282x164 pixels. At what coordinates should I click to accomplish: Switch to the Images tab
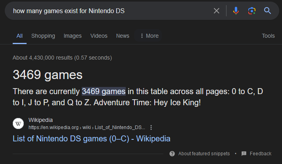pyautogui.click(x=73, y=36)
